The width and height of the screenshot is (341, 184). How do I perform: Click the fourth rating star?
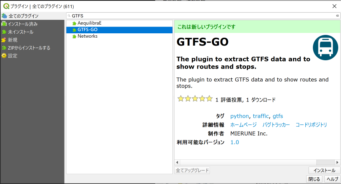click(202, 99)
